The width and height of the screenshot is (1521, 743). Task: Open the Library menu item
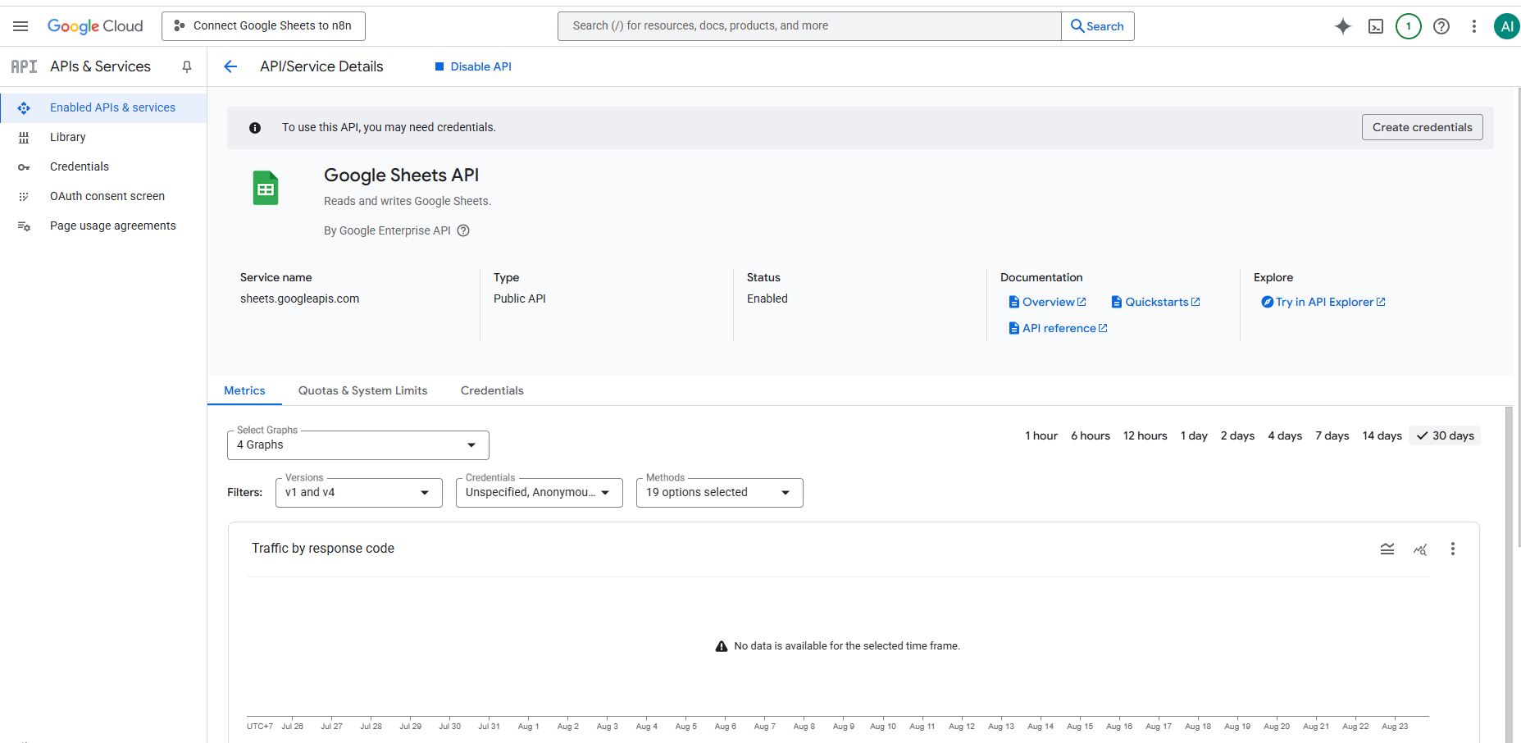tap(103, 137)
